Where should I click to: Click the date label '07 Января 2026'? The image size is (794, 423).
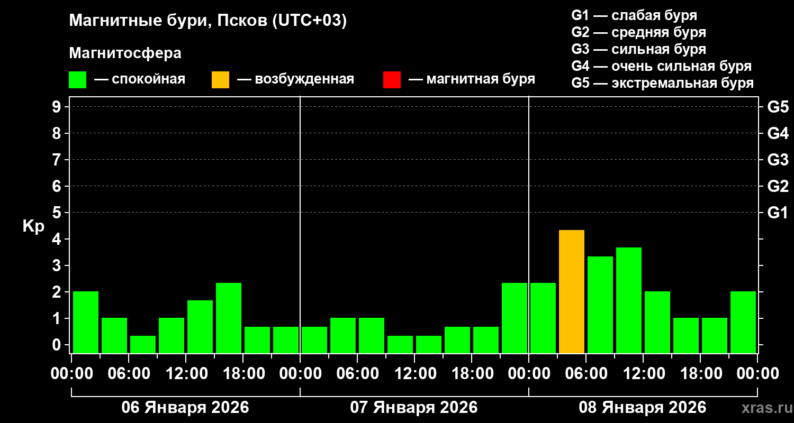414,408
